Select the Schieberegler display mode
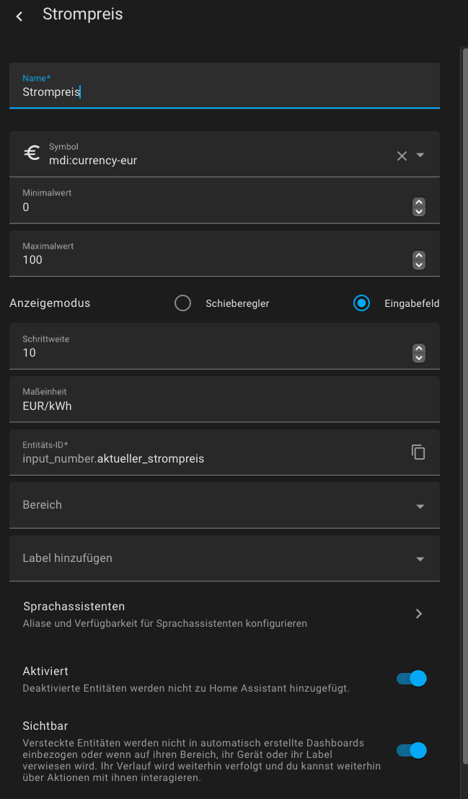The height and width of the screenshot is (799, 468). (x=182, y=303)
